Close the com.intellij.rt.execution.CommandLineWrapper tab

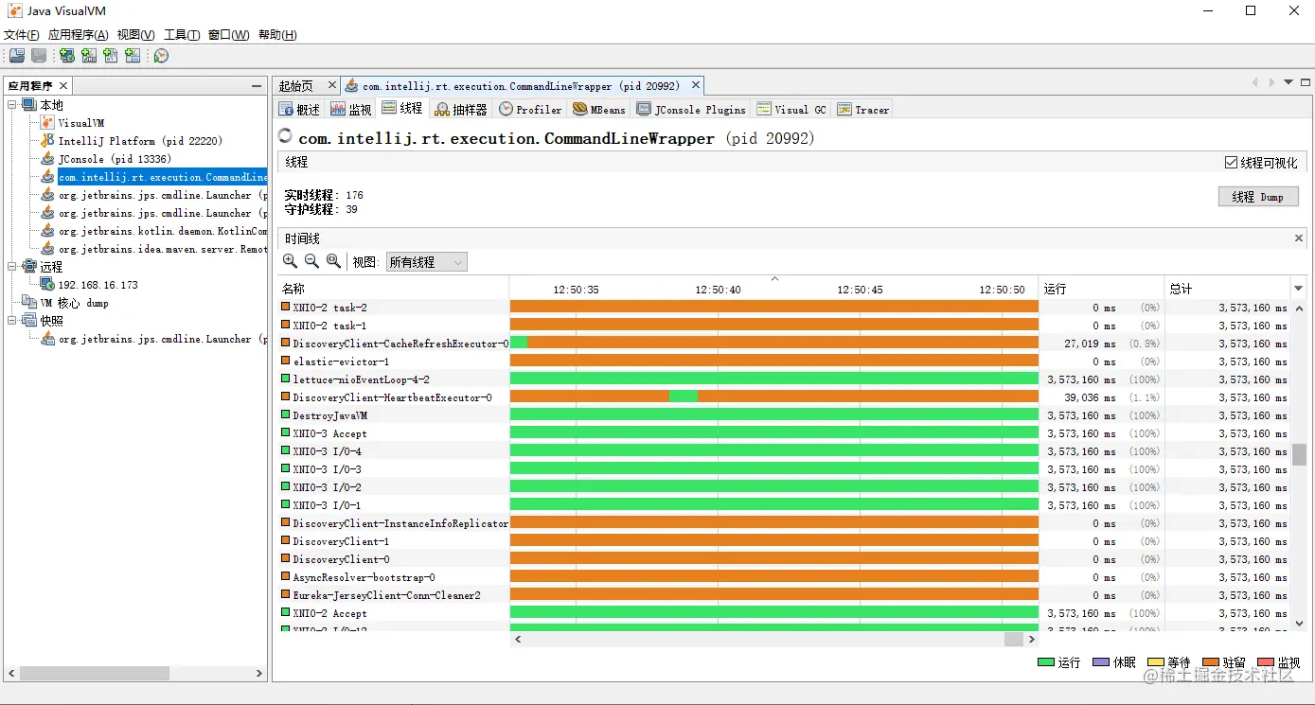click(x=695, y=86)
